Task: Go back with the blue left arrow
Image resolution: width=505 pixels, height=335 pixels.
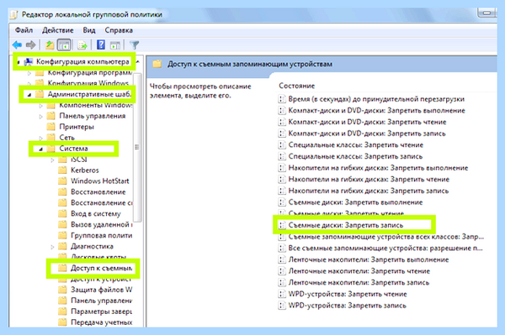Action: click(x=17, y=45)
